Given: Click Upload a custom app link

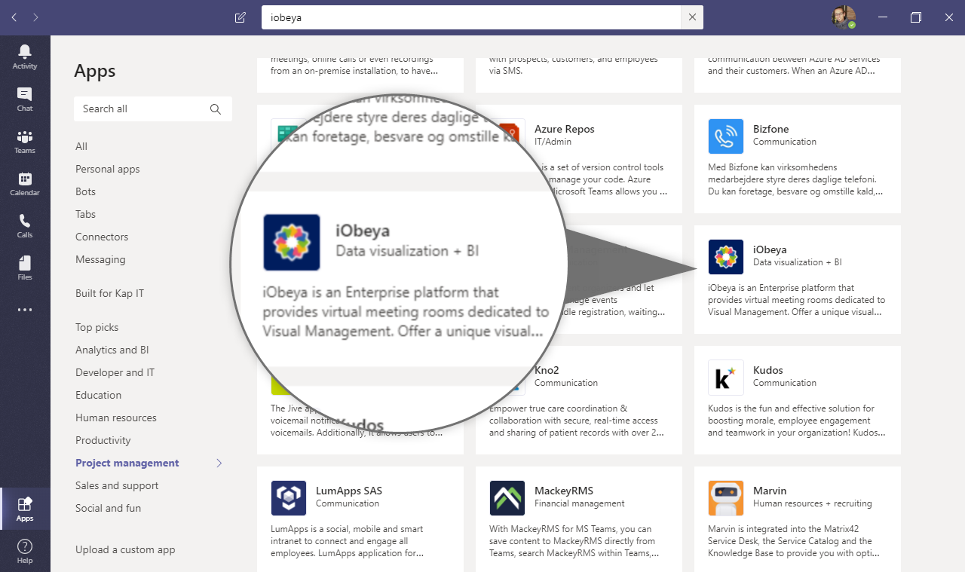Looking at the screenshot, I should click(x=125, y=549).
